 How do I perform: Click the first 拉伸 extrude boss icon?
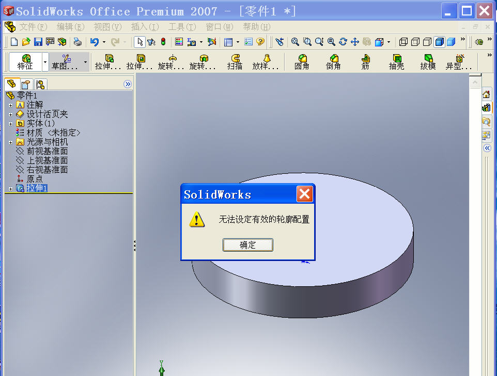pos(108,62)
